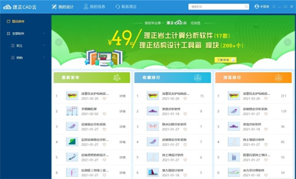Expand the 岩土 category chevron in the sidebar
This screenshot has width=296, height=179.
43,46
